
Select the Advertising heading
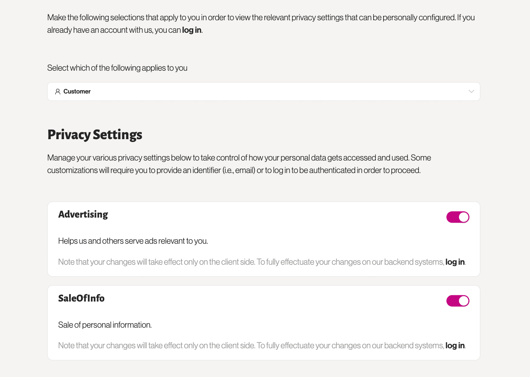(83, 214)
